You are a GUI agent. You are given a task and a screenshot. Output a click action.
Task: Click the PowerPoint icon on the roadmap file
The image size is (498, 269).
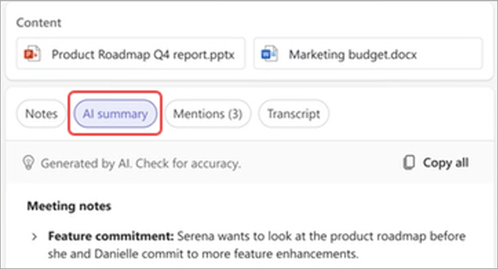click(32, 54)
